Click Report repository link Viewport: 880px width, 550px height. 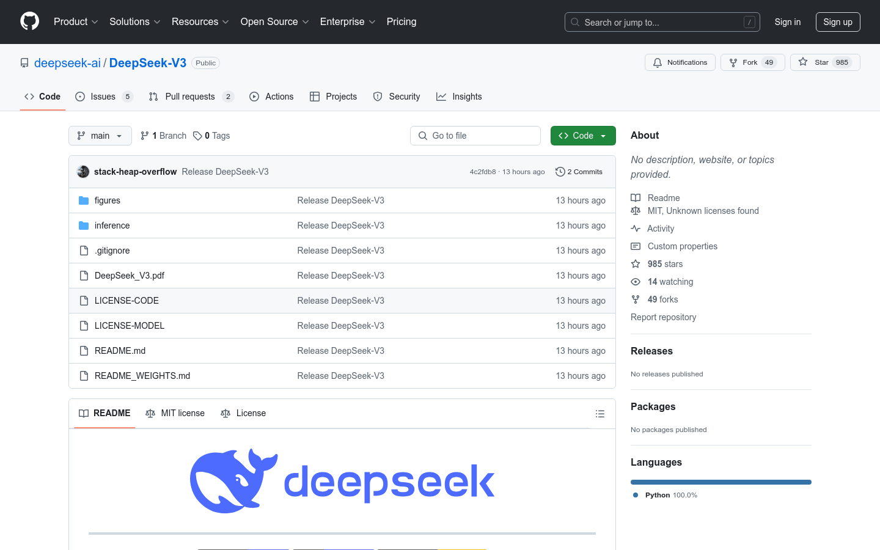pos(663,317)
